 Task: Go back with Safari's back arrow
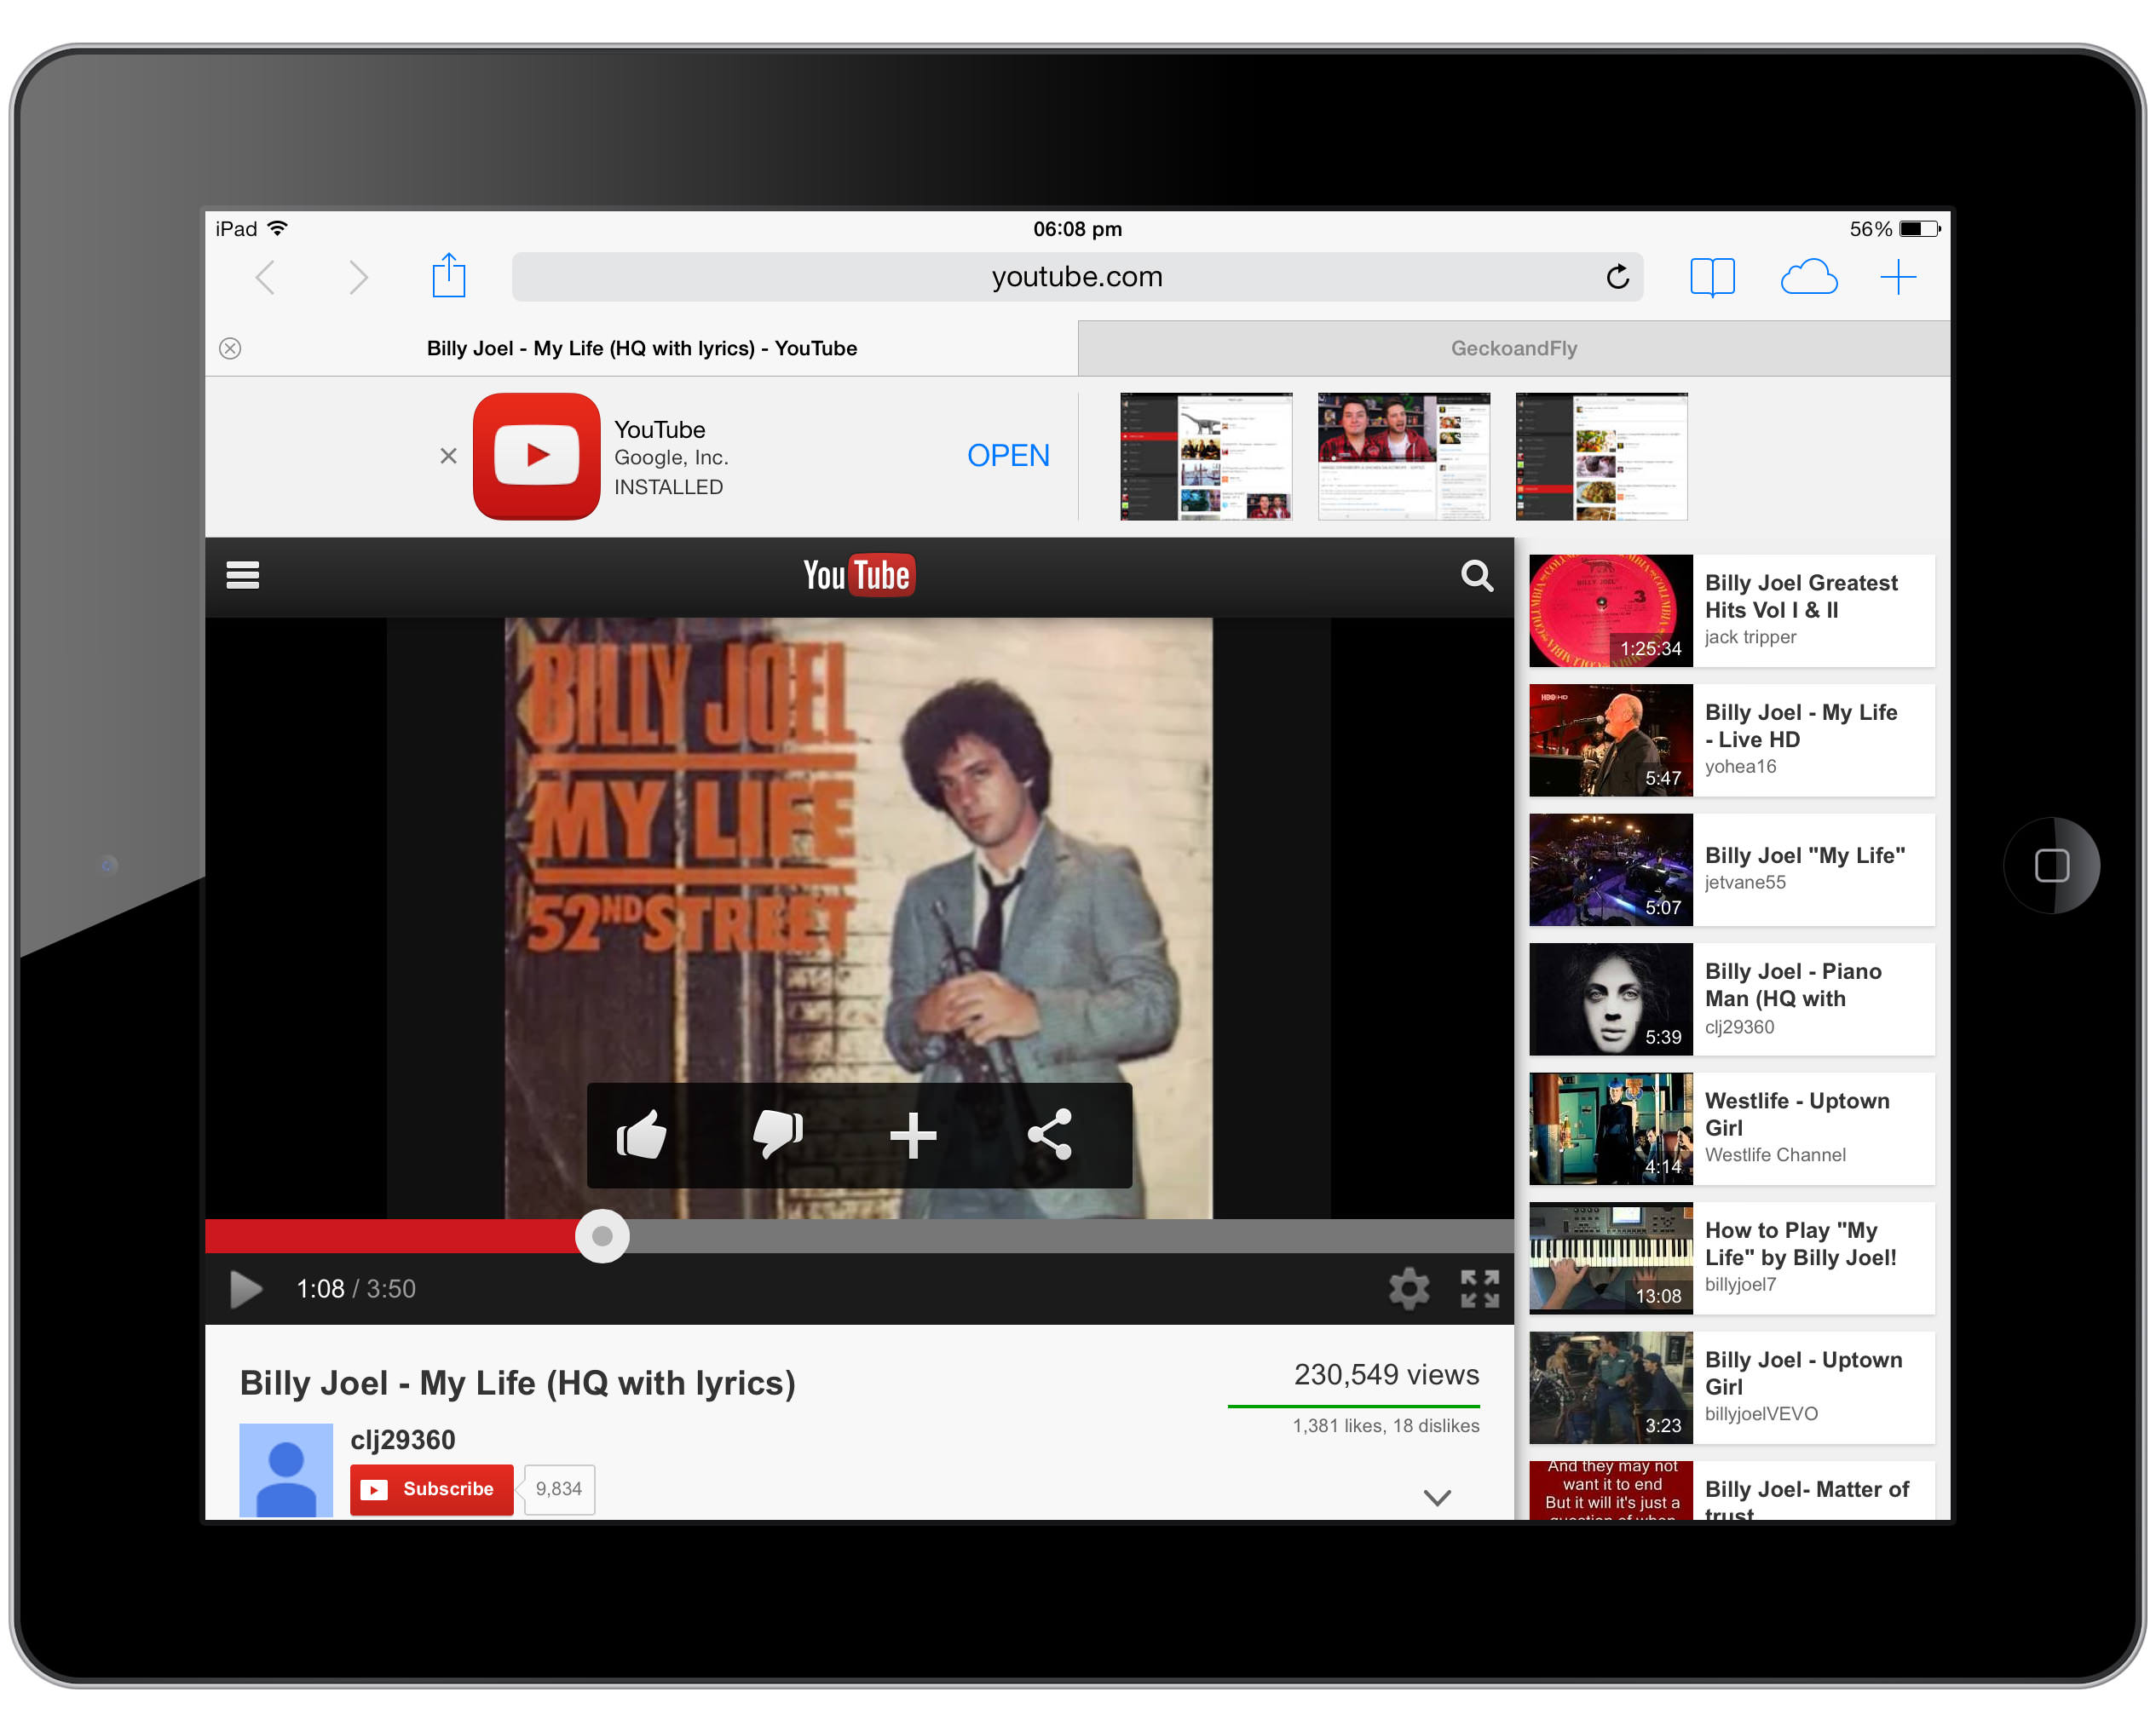coord(265,277)
